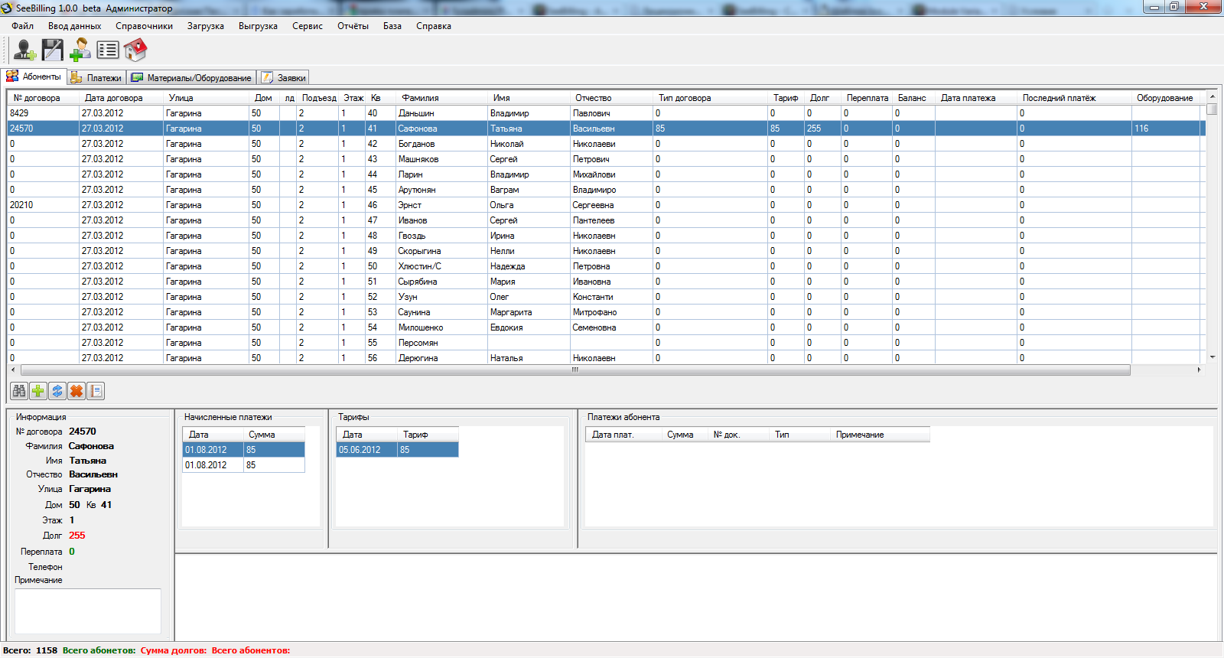
Task: Select the Сафонова subscriber row
Action: [x=607, y=129]
